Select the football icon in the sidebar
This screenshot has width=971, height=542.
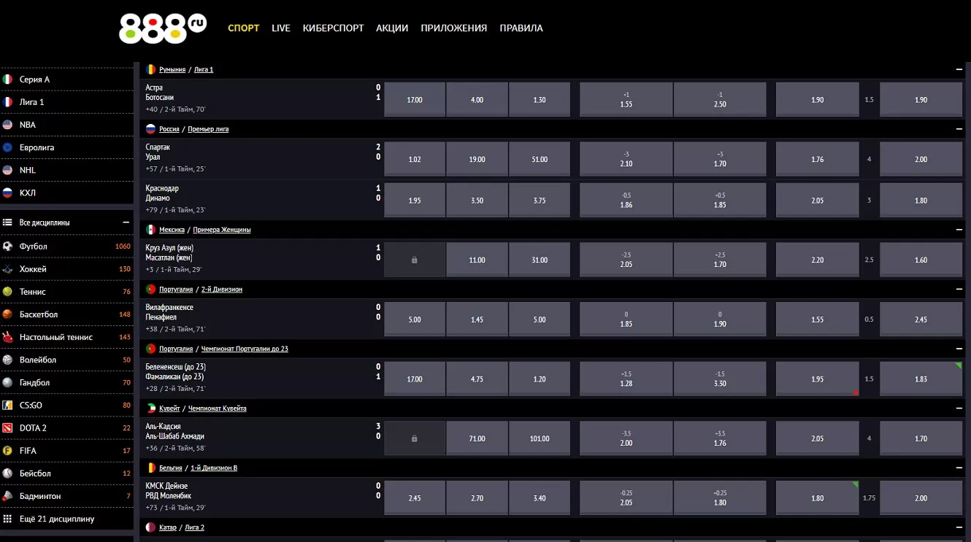click(x=8, y=247)
